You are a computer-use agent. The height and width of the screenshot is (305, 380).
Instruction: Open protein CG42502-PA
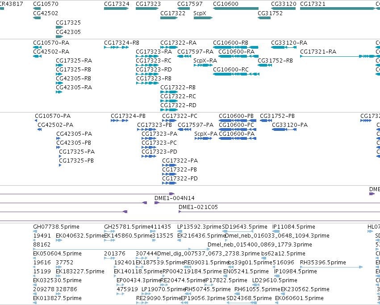click(x=55, y=125)
